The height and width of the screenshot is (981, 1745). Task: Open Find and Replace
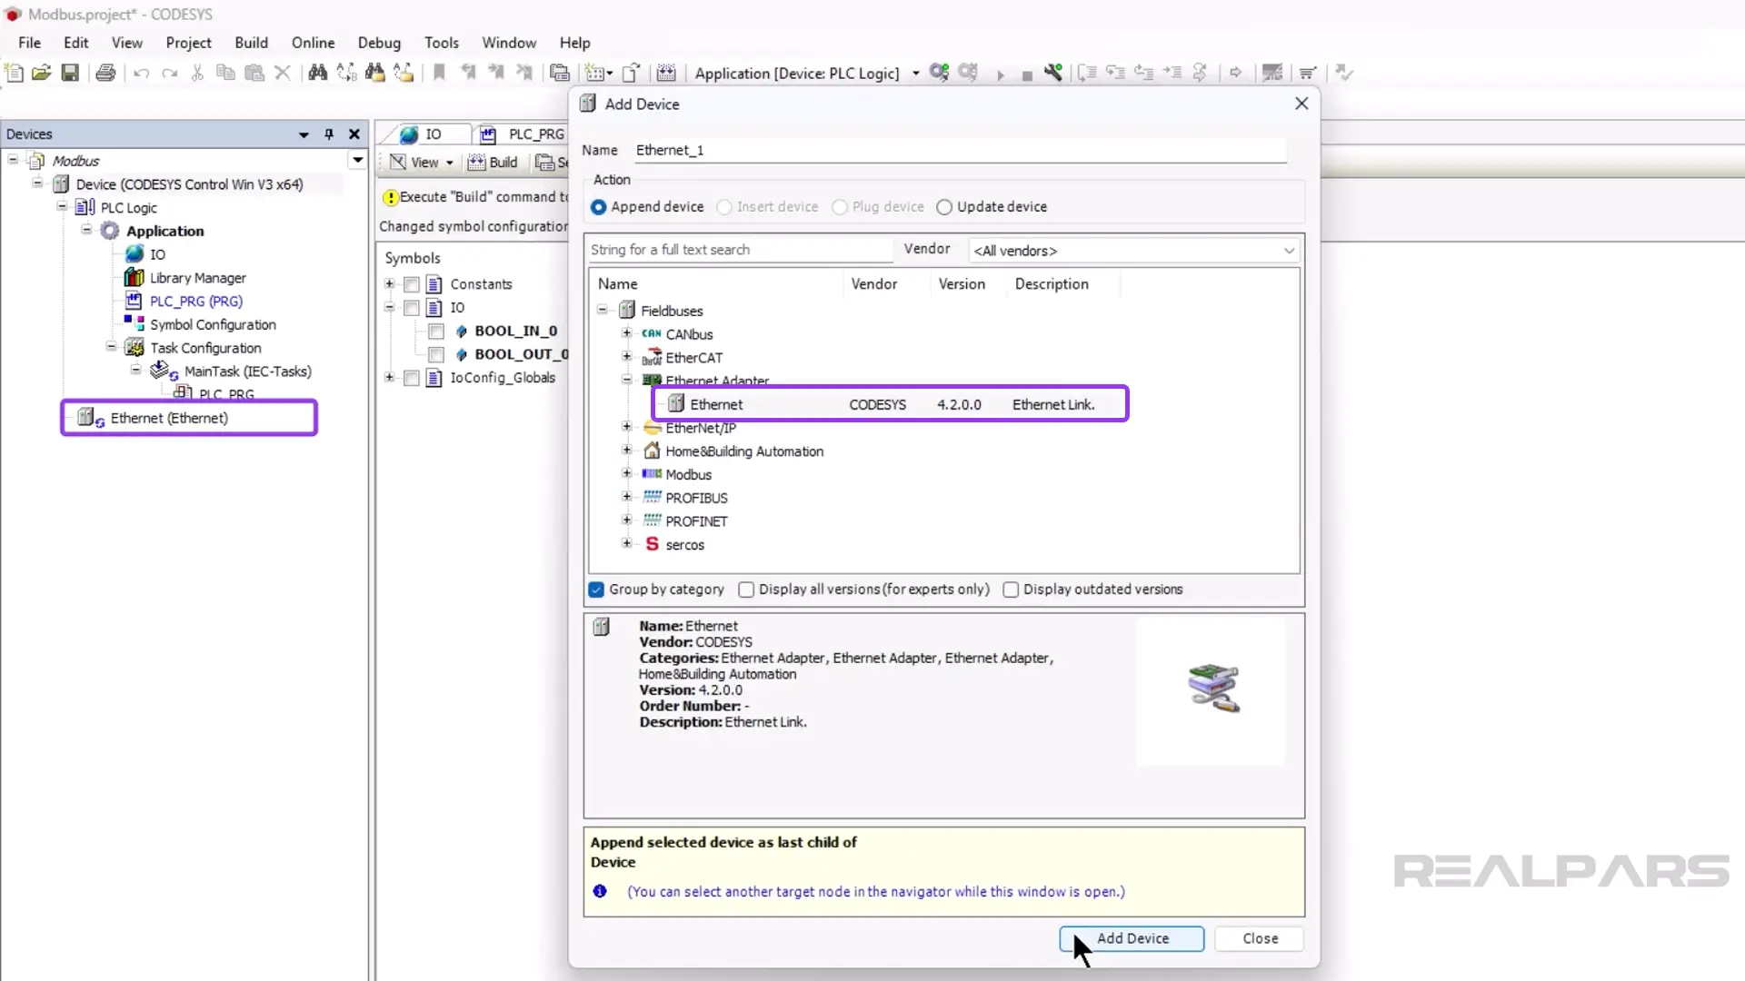click(318, 73)
